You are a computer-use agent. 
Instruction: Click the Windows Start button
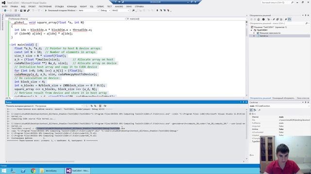[4, 171]
